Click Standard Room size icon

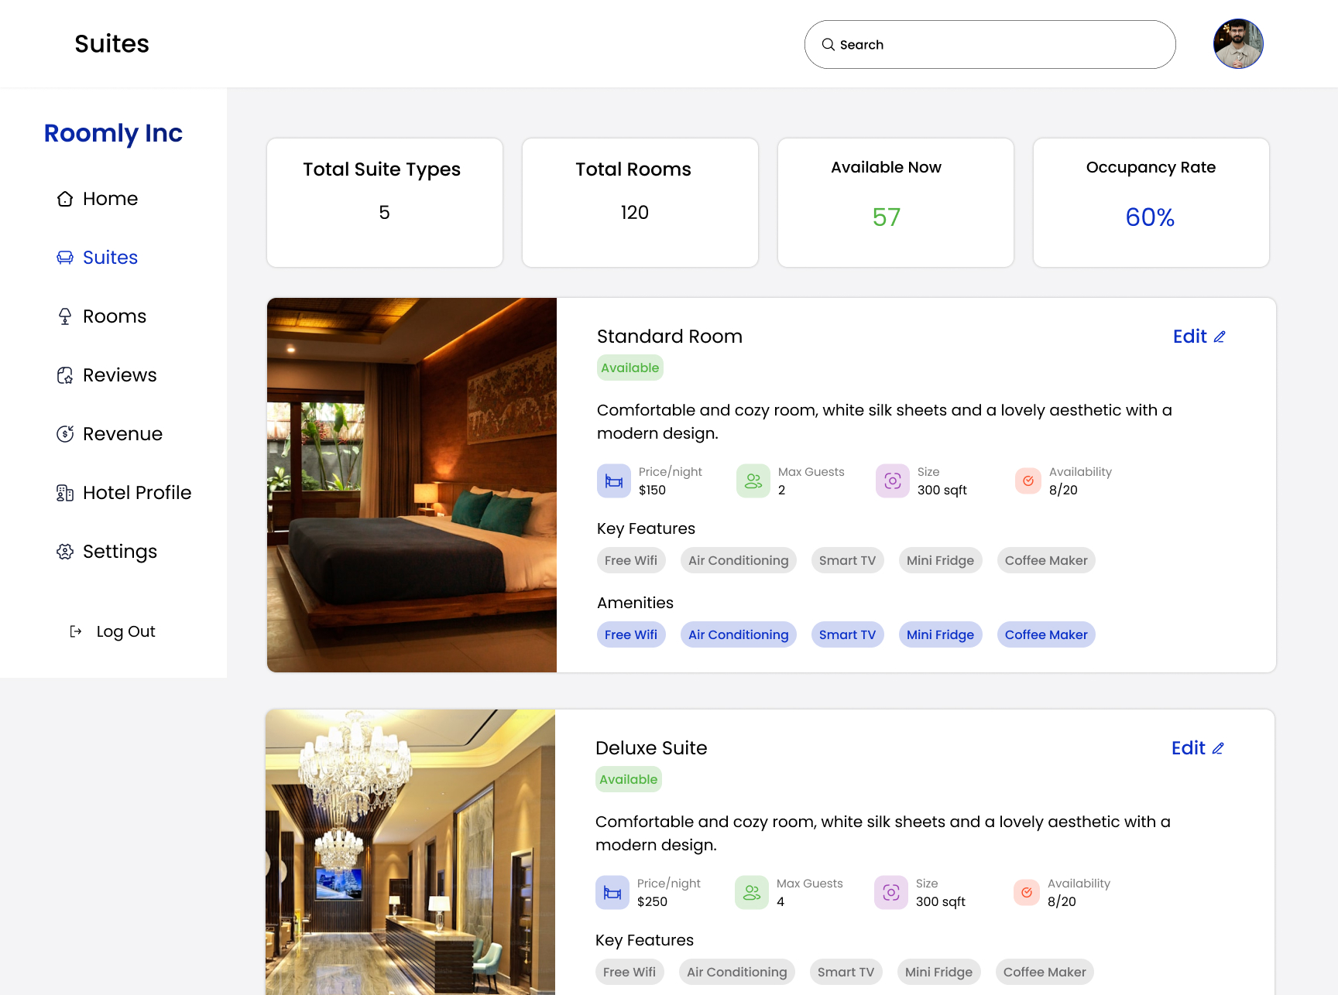893,481
